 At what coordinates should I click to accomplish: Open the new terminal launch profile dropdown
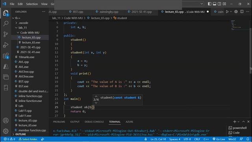[238, 122]
